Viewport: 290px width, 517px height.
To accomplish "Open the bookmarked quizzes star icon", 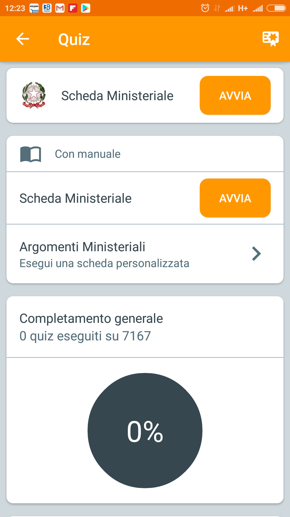I will (x=270, y=39).
